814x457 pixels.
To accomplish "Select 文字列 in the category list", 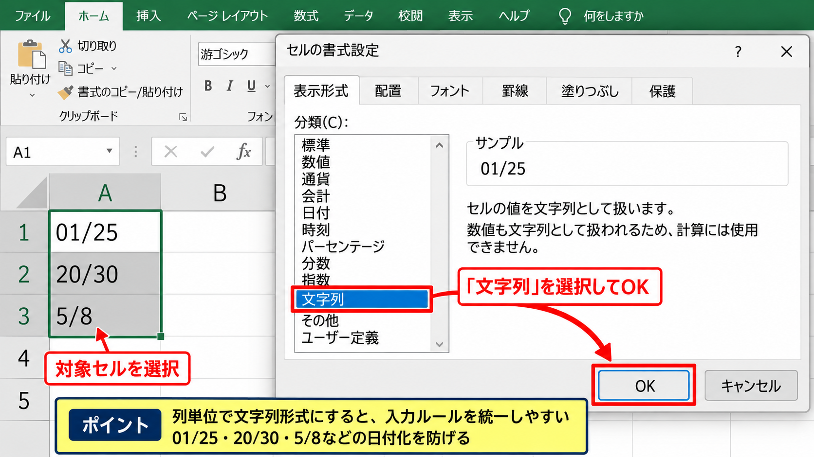I will (x=362, y=299).
